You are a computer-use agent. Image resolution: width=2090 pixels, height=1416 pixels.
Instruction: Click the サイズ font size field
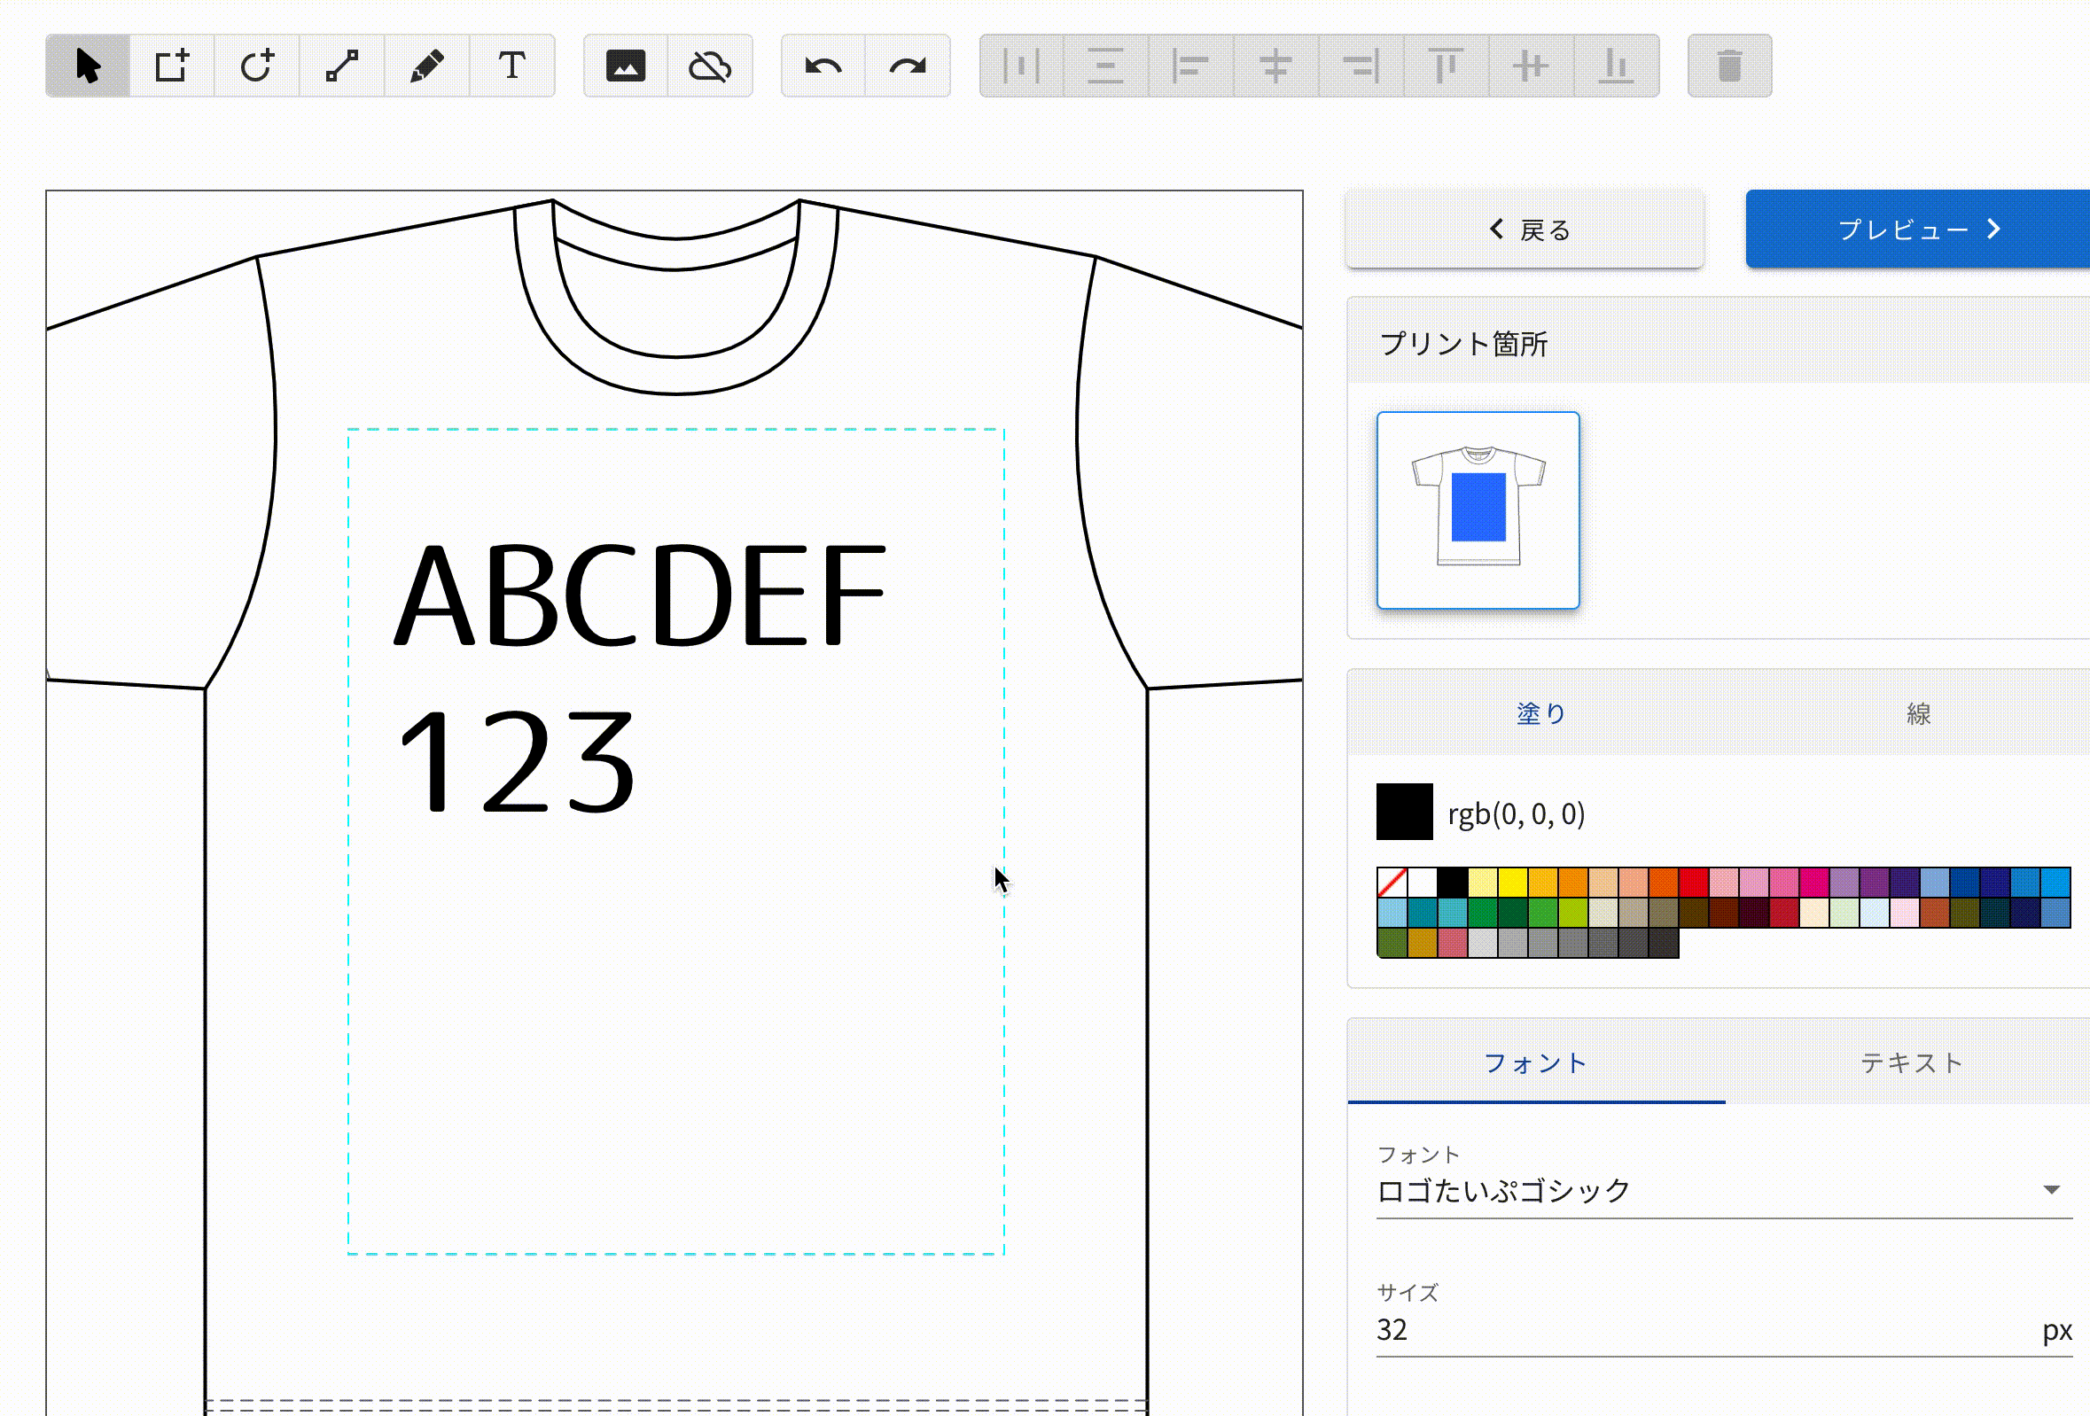[x=1704, y=1330]
